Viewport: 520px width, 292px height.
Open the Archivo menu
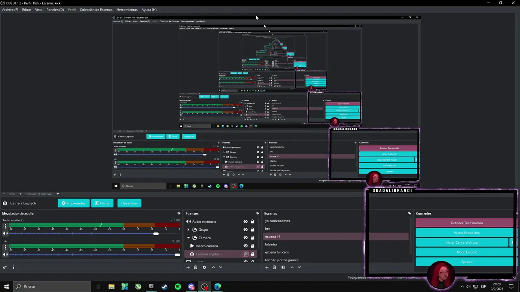tap(10, 10)
